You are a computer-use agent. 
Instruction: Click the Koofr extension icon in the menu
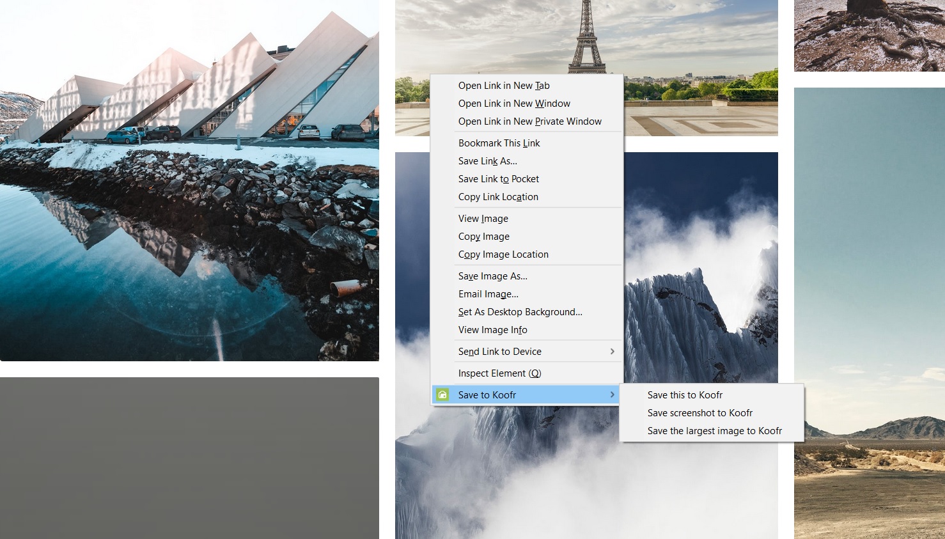tap(442, 394)
